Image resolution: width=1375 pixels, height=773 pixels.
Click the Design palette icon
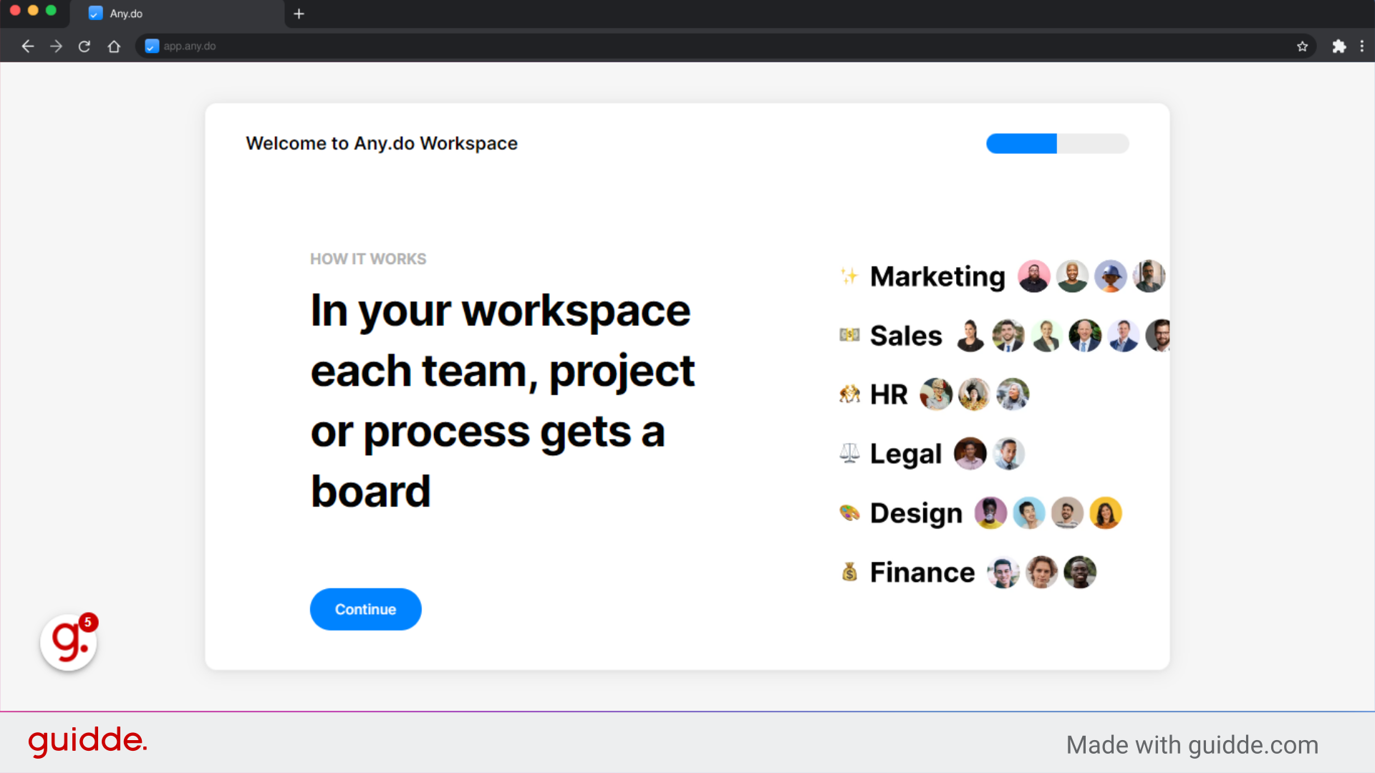pos(849,512)
